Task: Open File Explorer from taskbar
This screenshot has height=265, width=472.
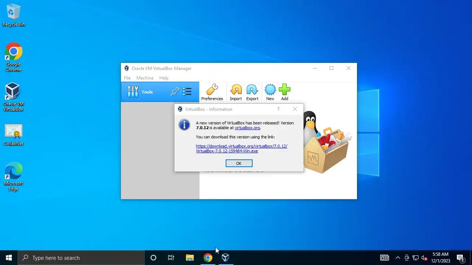Action: tap(190, 258)
